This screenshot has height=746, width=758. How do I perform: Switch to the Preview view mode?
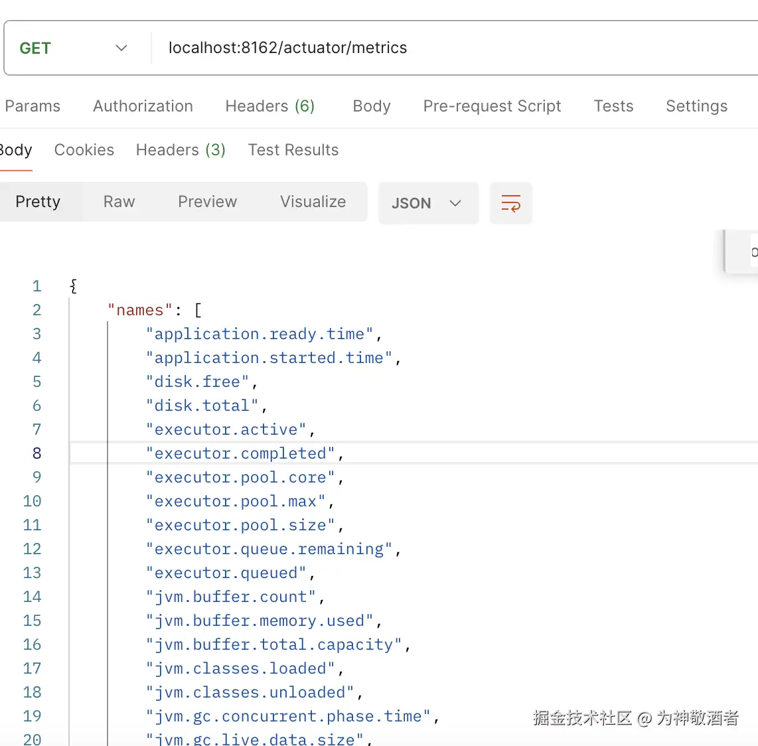[x=207, y=202]
